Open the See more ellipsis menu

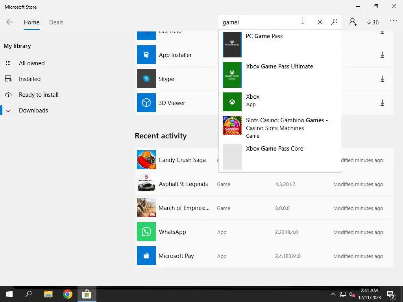point(394,21)
